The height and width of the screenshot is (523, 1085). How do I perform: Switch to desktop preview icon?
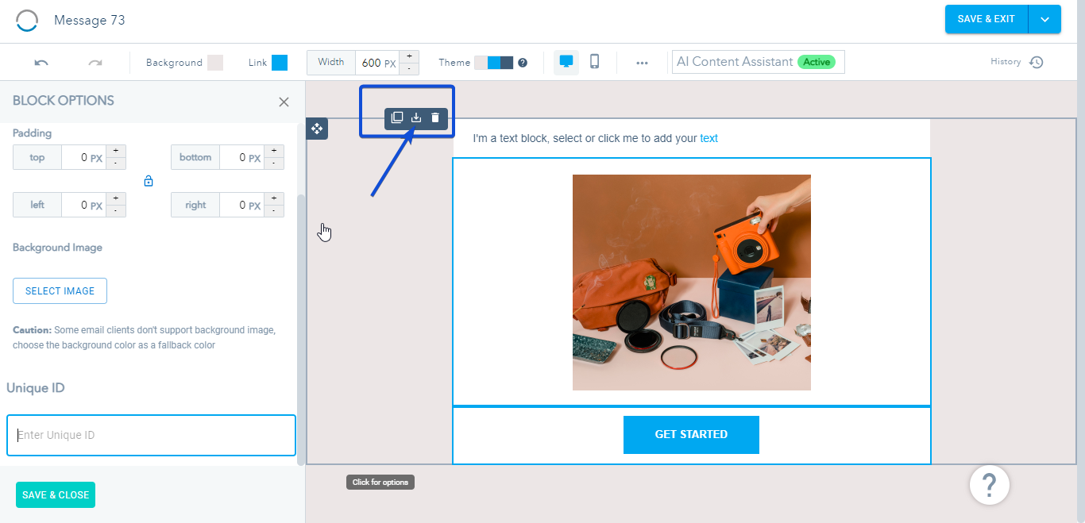(x=566, y=62)
